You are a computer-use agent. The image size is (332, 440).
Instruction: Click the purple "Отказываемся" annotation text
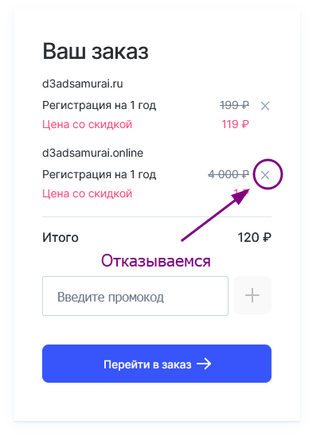click(156, 261)
